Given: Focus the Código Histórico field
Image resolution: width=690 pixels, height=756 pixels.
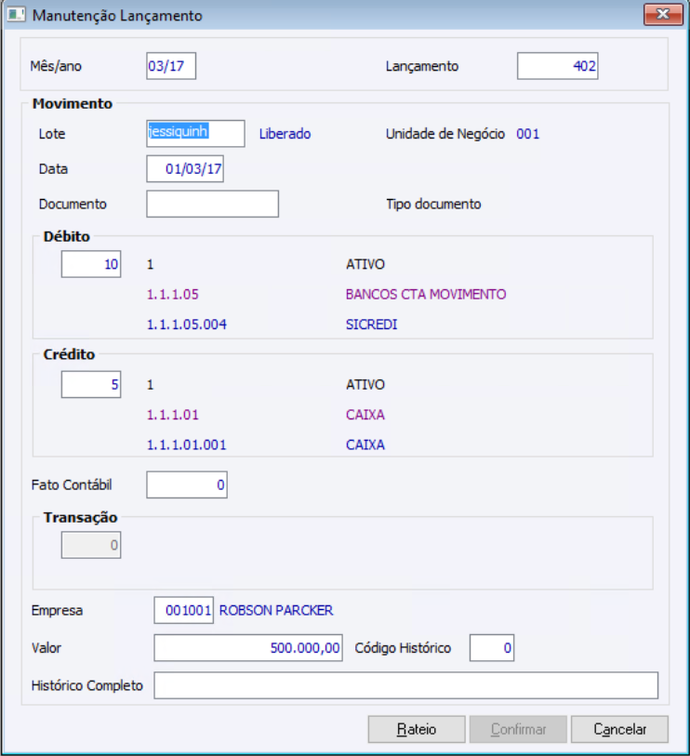Looking at the screenshot, I should (492, 647).
